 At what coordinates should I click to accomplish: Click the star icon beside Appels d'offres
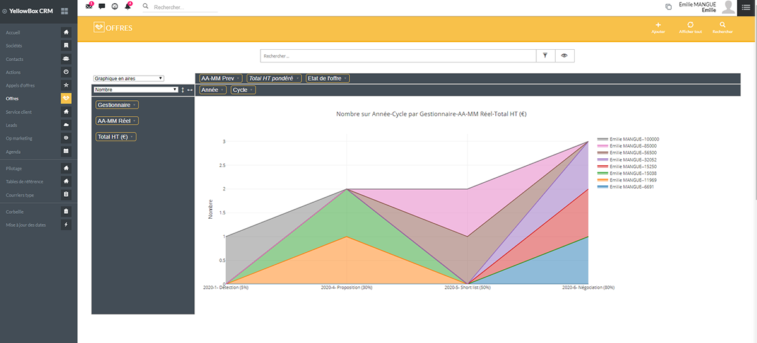coord(66,85)
